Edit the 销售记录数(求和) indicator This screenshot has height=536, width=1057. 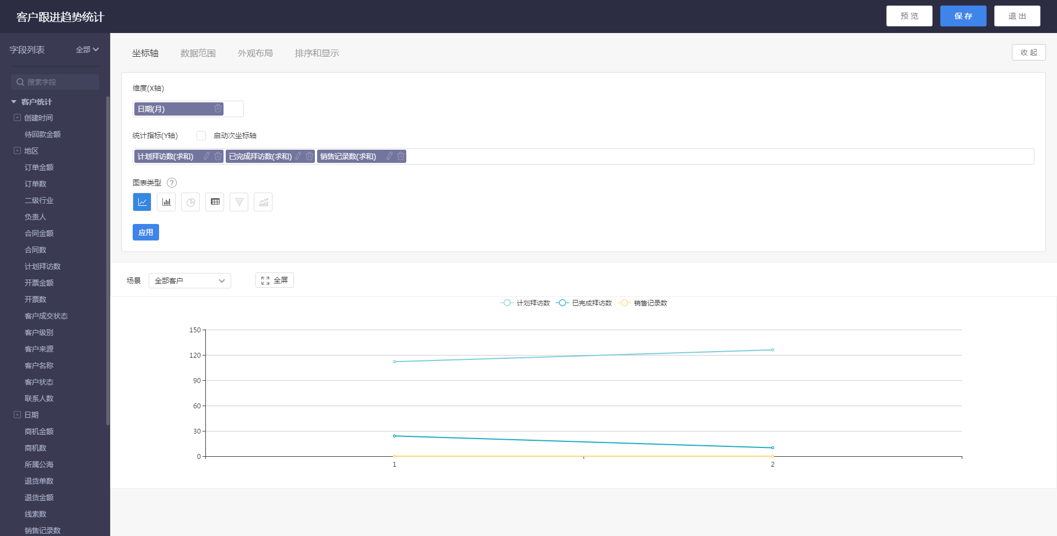coord(390,156)
